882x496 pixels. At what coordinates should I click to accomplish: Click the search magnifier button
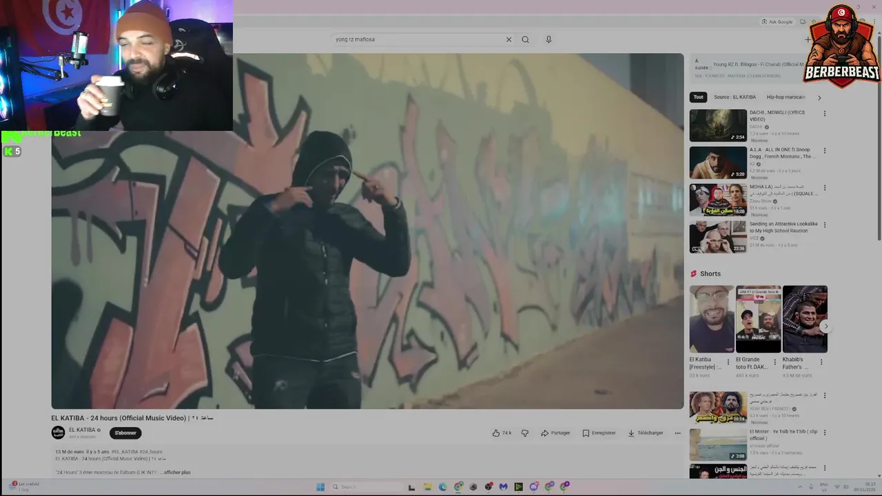point(525,39)
